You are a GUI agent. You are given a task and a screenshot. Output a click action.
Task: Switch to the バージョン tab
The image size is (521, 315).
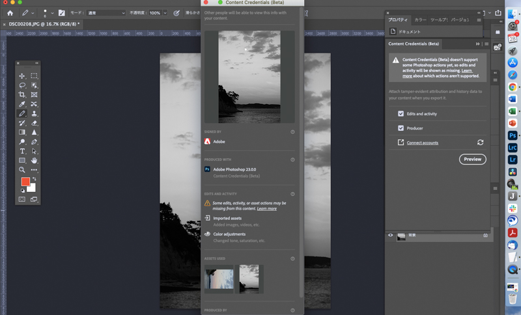click(460, 20)
